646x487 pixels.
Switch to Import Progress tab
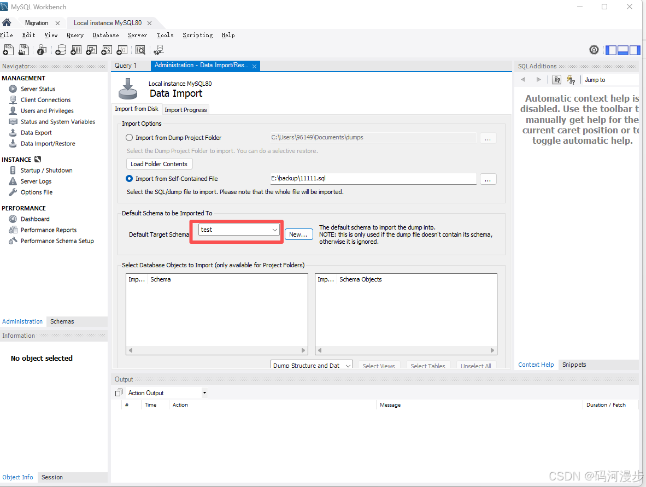point(185,110)
